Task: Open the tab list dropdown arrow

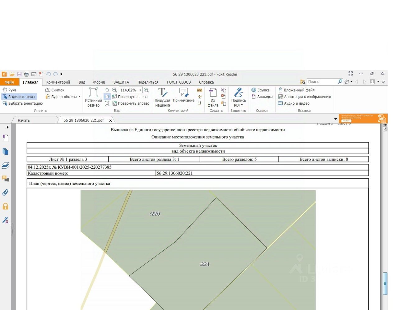Action: [x=336, y=119]
